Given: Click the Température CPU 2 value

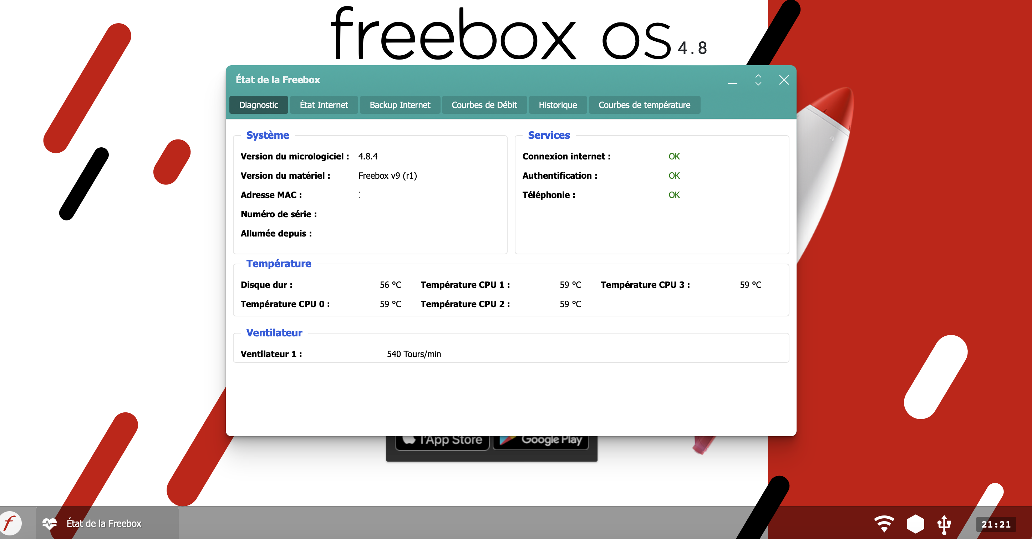Looking at the screenshot, I should tap(570, 304).
